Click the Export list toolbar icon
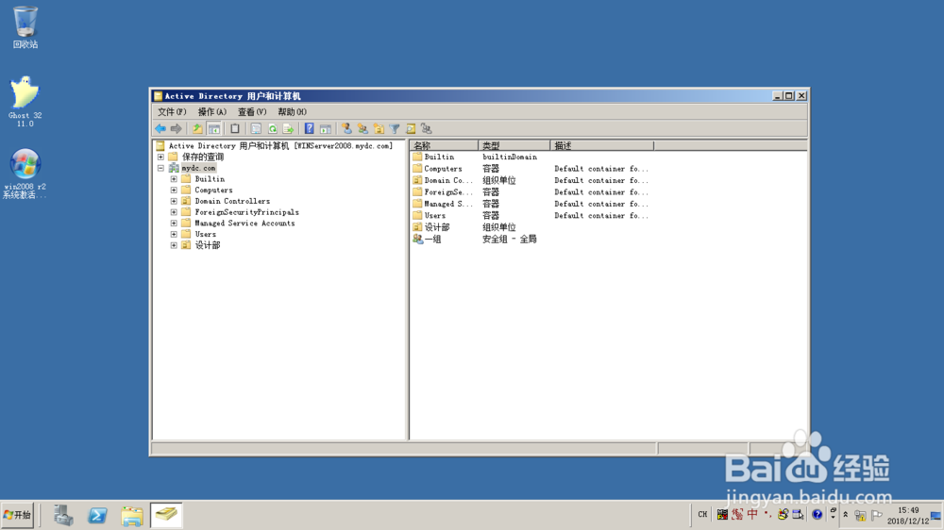 (288, 129)
